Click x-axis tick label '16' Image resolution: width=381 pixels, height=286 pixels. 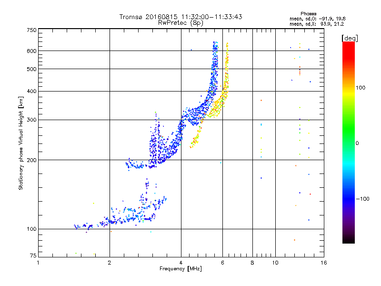[324, 263]
